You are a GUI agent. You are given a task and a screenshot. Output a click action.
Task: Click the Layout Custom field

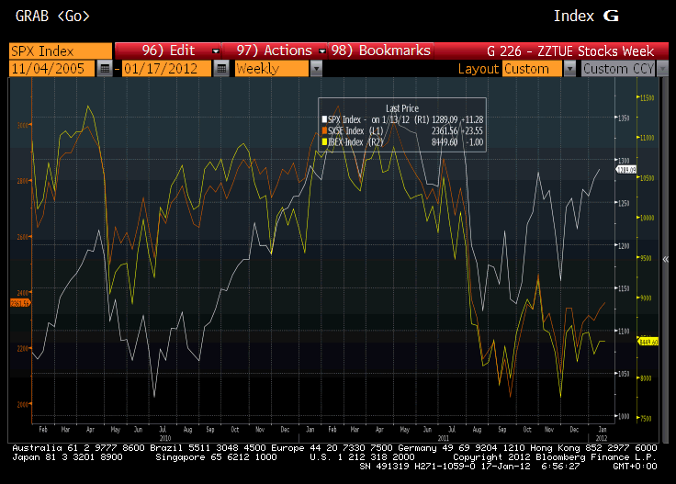(x=533, y=69)
